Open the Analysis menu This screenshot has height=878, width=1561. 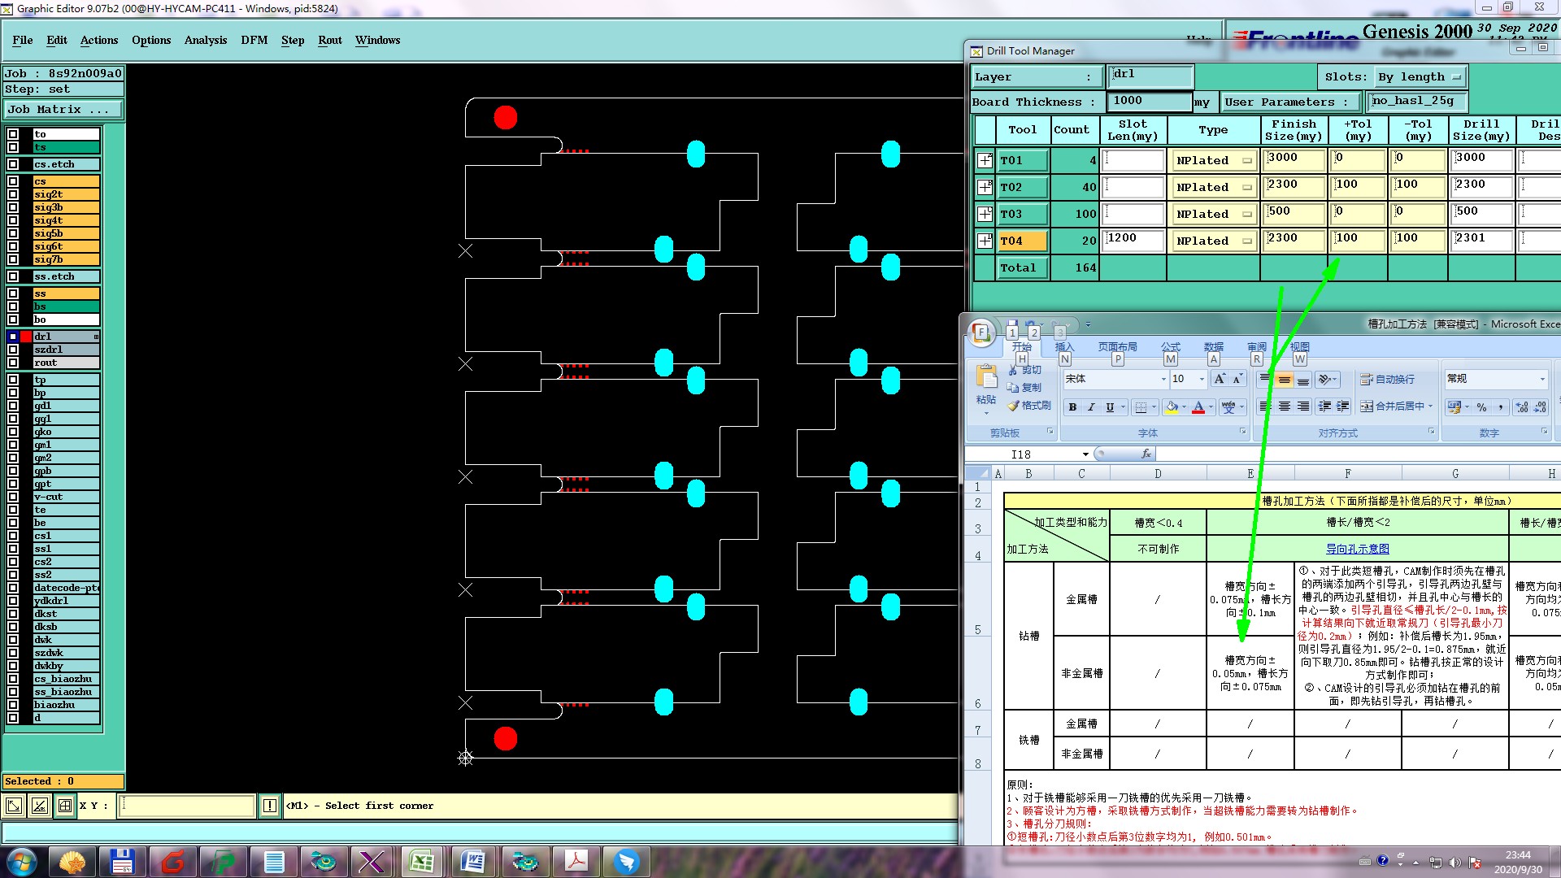pos(206,40)
